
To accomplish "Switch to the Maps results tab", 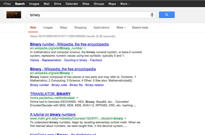I will (x=64, y=27).
